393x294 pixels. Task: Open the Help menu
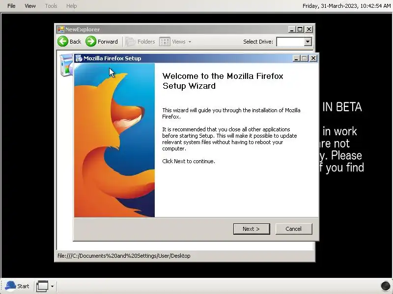pyautogui.click(x=71, y=6)
